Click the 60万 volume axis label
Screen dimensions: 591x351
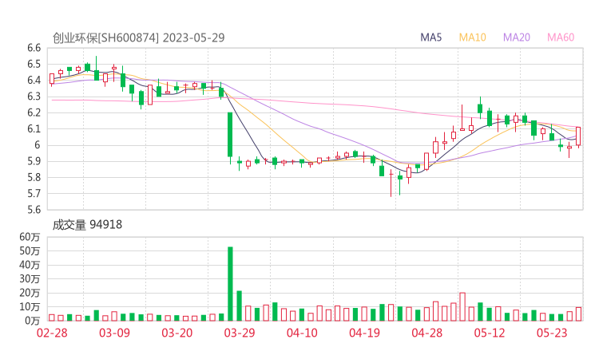point(30,237)
